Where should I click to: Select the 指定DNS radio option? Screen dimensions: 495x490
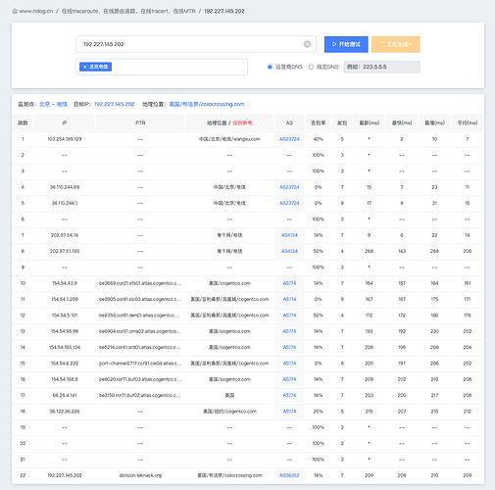coord(311,67)
